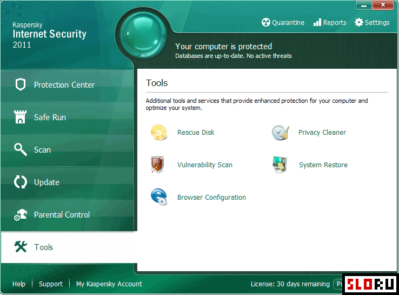Image resolution: width=399 pixels, height=295 pixels.
Task: Open the Scan section
Action: pyautogui.click(x=67, y=150)
